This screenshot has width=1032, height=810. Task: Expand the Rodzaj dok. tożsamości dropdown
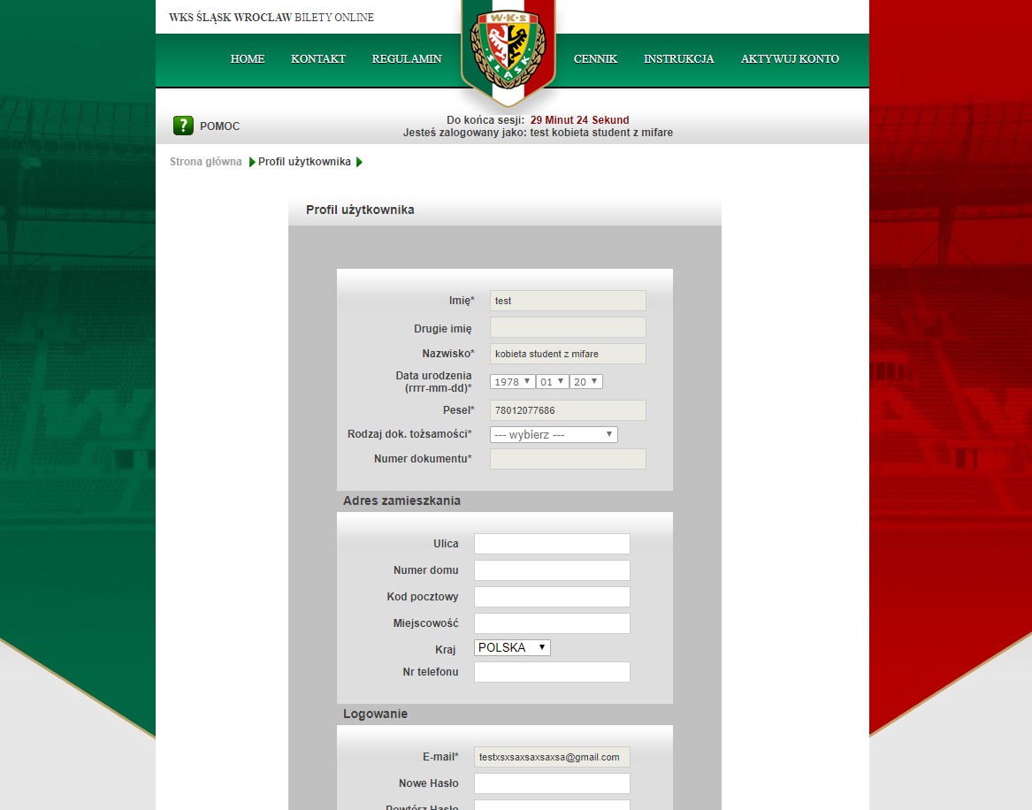point(554,434)
